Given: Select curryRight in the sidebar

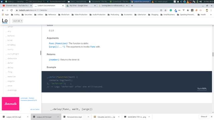Looking at the screenshot, I should pos(13,54).
